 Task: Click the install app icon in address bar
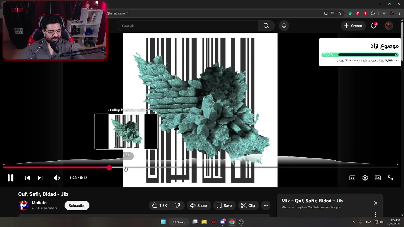pos(326,13)
